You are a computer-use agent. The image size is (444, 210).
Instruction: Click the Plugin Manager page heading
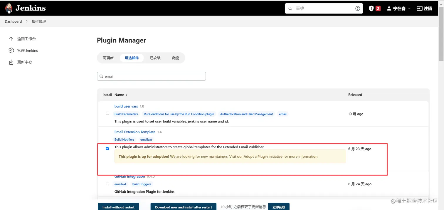121,40
